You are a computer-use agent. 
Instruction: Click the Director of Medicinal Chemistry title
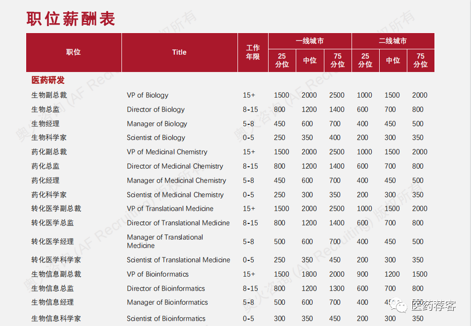click(x=175, y=166)
